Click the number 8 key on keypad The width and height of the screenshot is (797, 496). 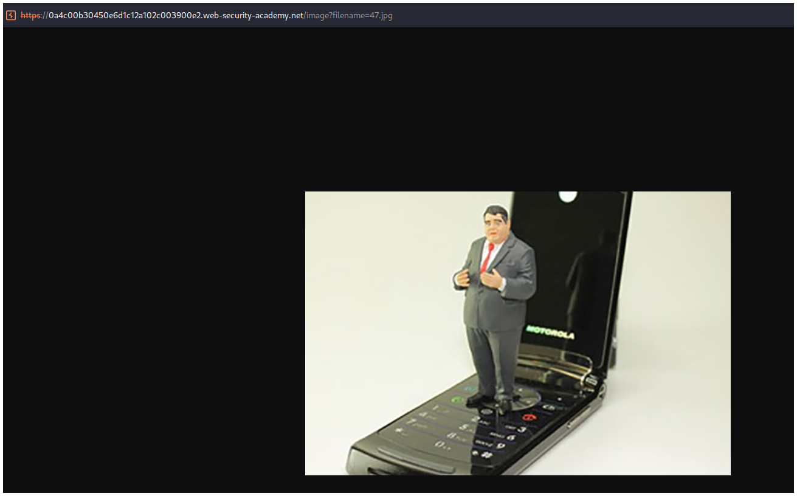click(453, 435)
